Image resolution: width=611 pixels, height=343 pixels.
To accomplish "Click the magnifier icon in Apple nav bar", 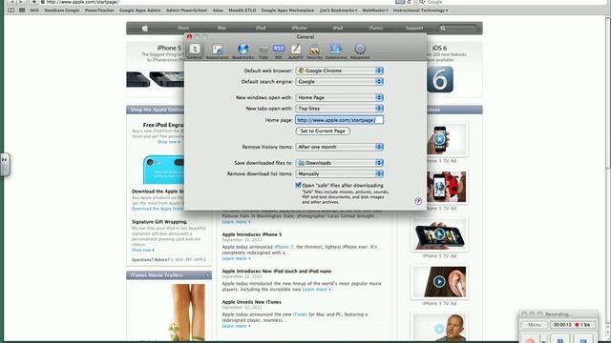I will pyautogui.click(x=443, y=28).
